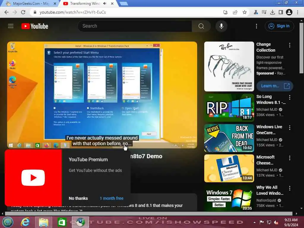Viewport: 304px width, 228px height.
Task: Click the horizontal page scrollbar
Action: click(148, 214)
